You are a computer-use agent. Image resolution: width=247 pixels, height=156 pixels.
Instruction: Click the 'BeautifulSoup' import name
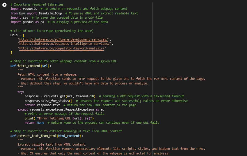point(50,13)
